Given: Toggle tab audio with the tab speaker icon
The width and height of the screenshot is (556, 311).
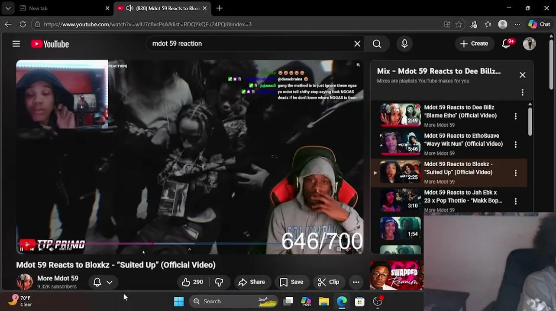Looking at the screenshot, I should pyautogui.click(x=129, y=8).
